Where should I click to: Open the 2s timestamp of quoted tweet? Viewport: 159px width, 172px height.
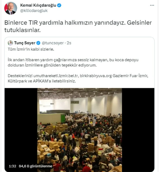tap(69, 43)
